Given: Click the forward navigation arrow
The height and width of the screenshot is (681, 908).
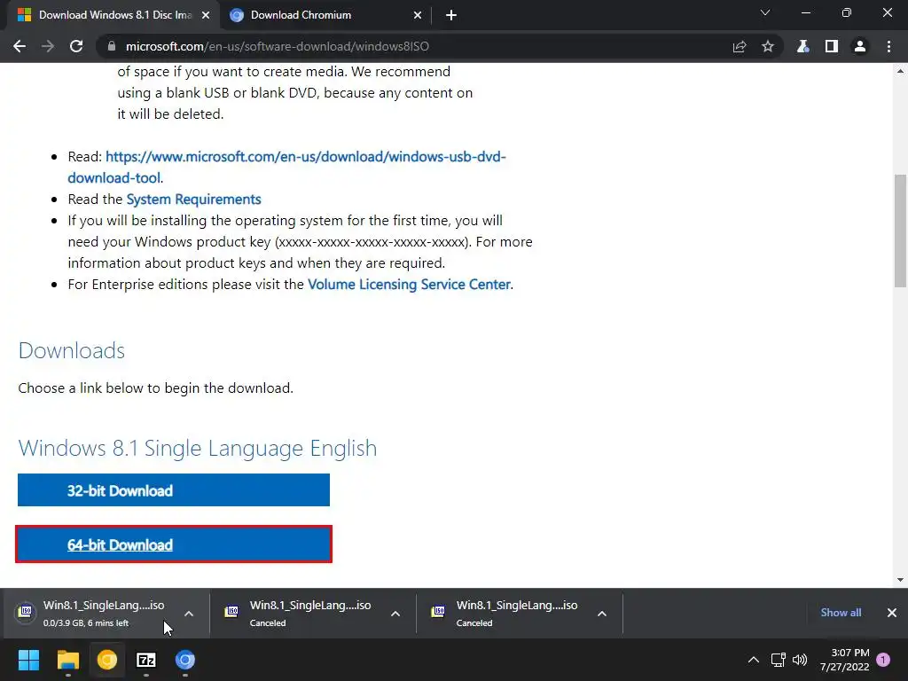Looking at the screenshot, I should click(x=48, y=46).
